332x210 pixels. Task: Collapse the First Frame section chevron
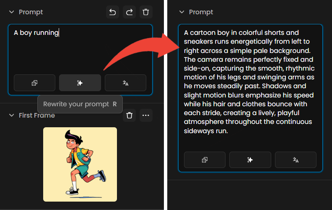12,115
